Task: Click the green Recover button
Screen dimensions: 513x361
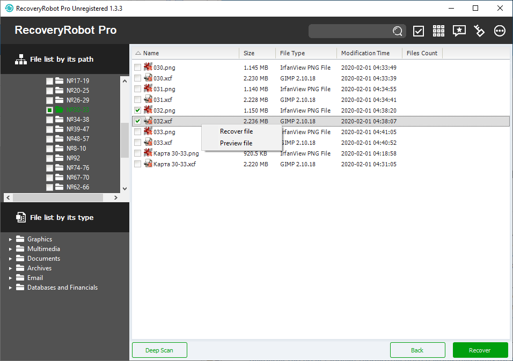Action: (x=480, y=350)
